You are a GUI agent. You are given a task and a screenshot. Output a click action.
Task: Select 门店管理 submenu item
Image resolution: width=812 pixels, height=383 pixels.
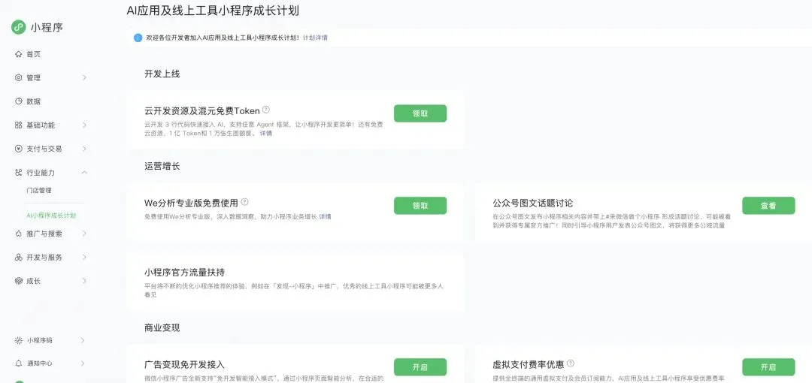pos(39,191)
